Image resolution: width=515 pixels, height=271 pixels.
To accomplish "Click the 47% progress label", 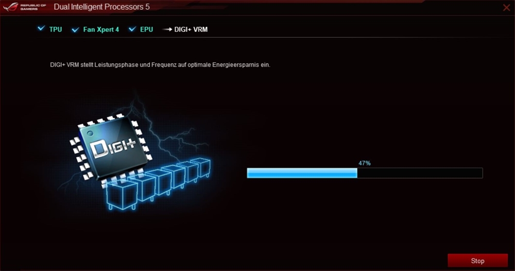I will pyautogui.click(x=365, y=163).
